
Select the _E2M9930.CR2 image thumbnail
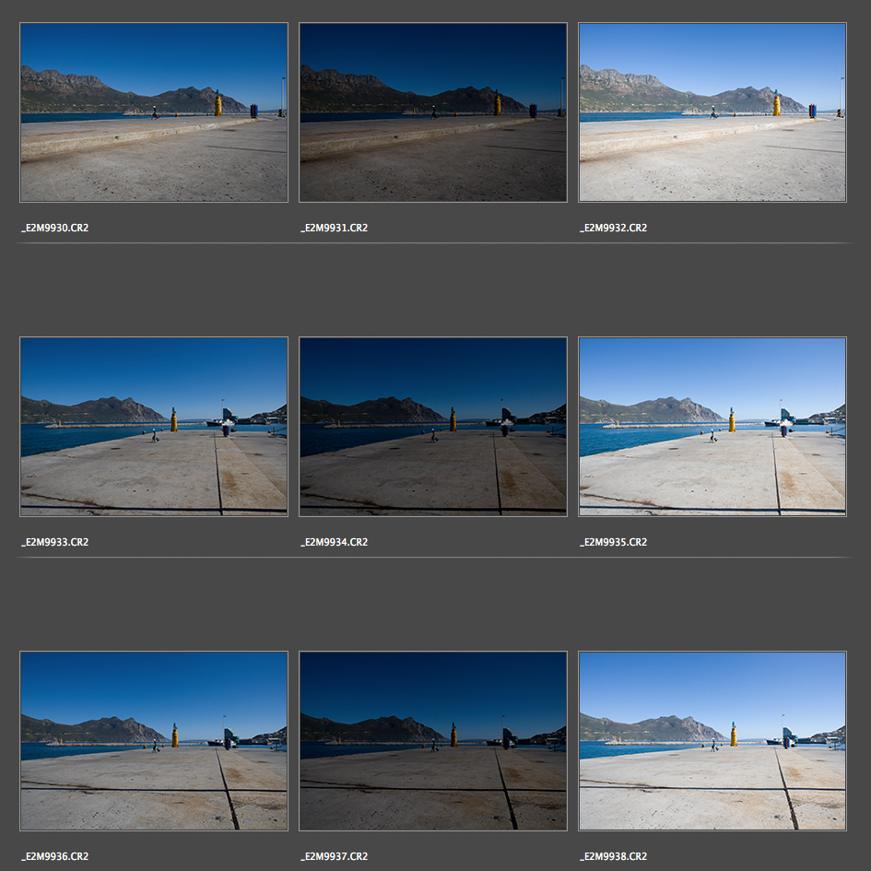point(154,112)
